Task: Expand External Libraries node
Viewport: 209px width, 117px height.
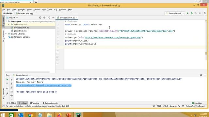Action: coord(6,34)
